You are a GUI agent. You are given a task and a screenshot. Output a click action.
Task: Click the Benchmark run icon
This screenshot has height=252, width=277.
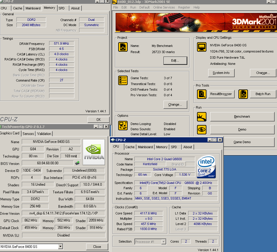[x=201, y=117]
